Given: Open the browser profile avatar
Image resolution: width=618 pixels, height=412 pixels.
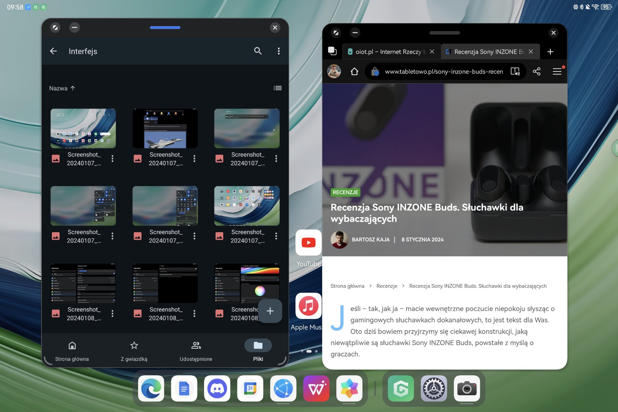Looking at the screenshot, I should pyautogui.click(x=334, y=71).
